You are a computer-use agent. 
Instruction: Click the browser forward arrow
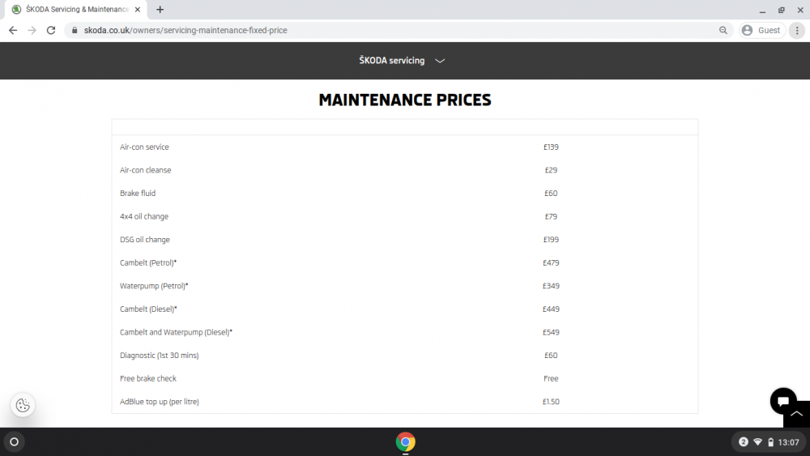pyautogui.click(x=32, y=31)
